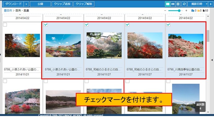Click the file count icon showing 68
Screen dimensions: 214x120
tap(204, 11)
